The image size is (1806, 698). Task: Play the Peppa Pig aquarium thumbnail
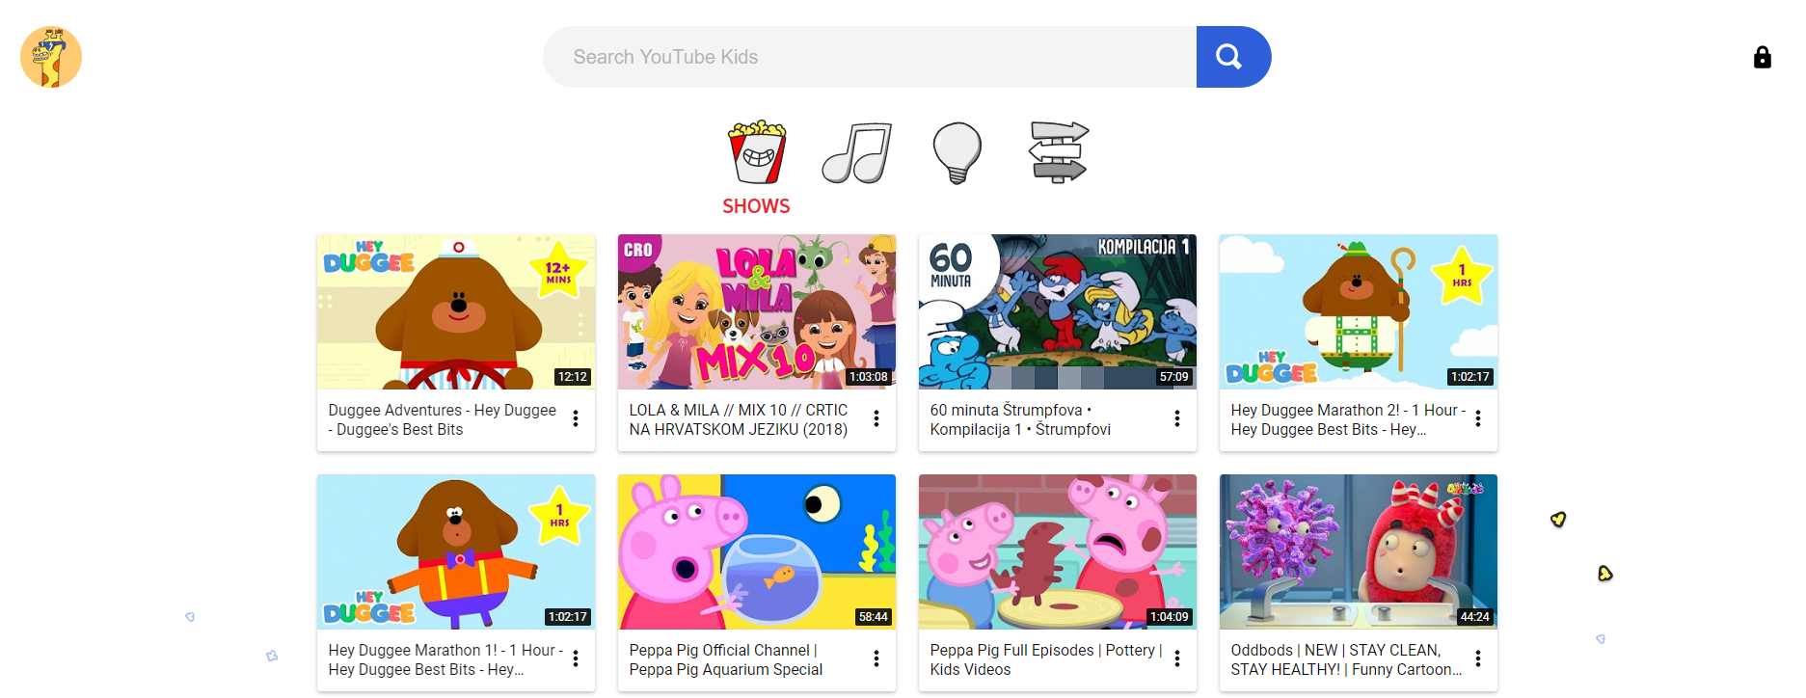click(757, 551)
